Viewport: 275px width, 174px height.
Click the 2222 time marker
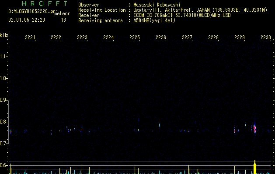56,37
